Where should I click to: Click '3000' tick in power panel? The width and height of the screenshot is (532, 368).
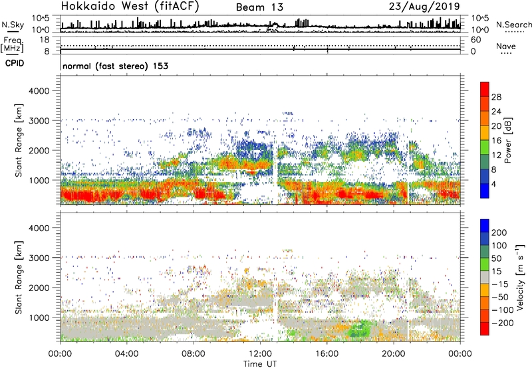coord(39,121)
